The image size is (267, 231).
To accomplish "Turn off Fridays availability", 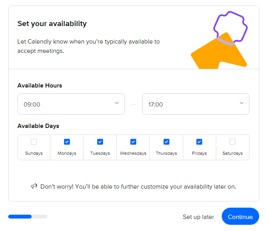I will point(199,142).
